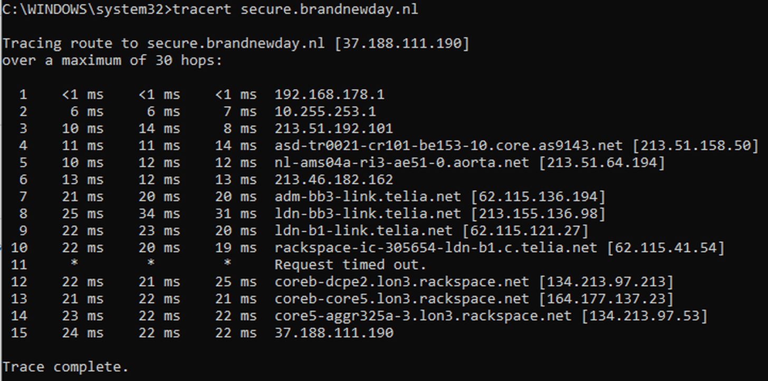768x381 pixels.
Task: Click rackspace-ic-305654-ldn-b1.c.telia.net hostname
Action: (436, 248)
